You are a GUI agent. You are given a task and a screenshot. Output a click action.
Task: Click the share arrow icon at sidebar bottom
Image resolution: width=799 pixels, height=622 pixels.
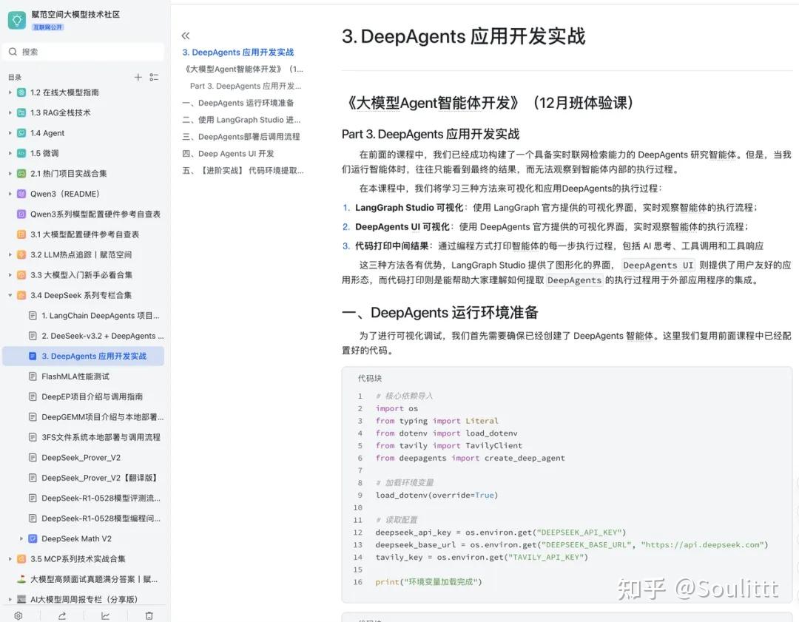[x=61, y=615]
